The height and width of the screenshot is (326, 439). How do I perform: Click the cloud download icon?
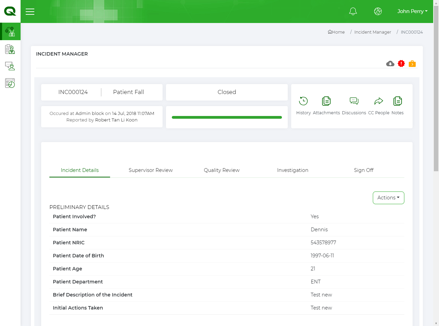[390, 63]
